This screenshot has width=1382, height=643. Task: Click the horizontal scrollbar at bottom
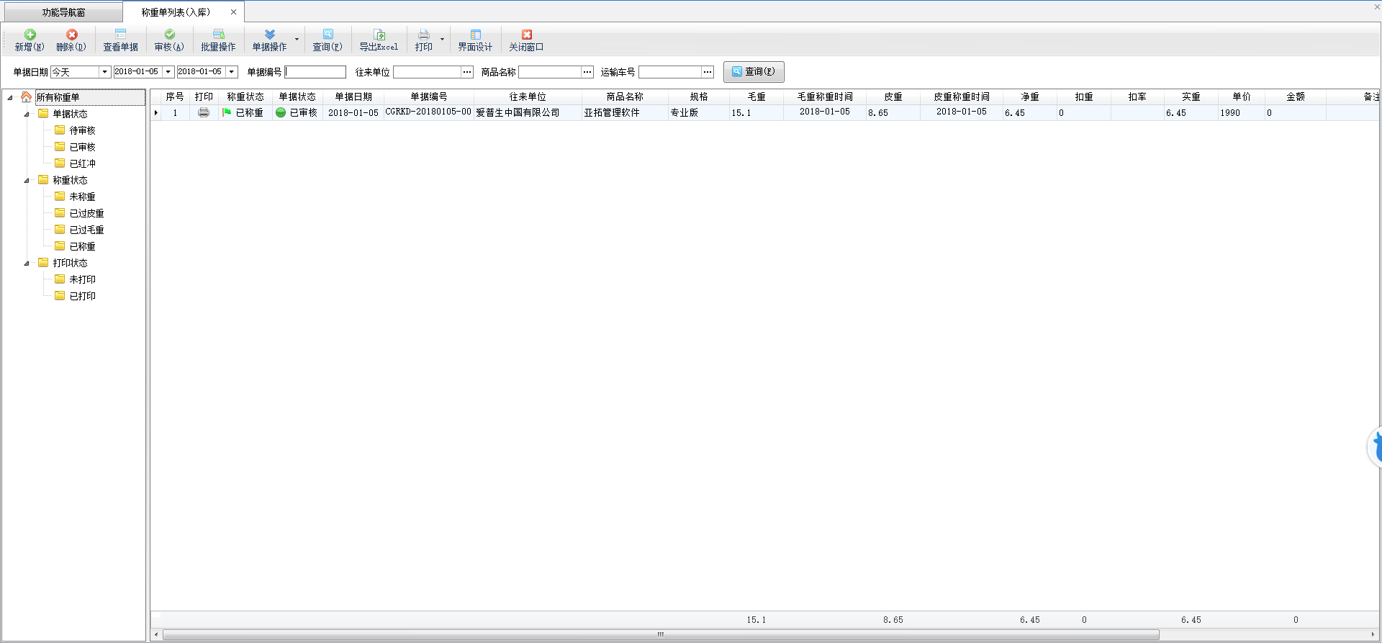pos(660,635)
